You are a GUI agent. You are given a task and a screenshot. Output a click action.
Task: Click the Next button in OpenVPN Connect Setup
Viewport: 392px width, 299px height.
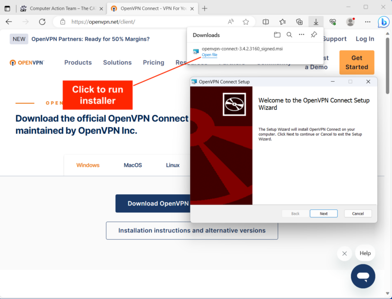pyautogui.click(x=323, y=213)
